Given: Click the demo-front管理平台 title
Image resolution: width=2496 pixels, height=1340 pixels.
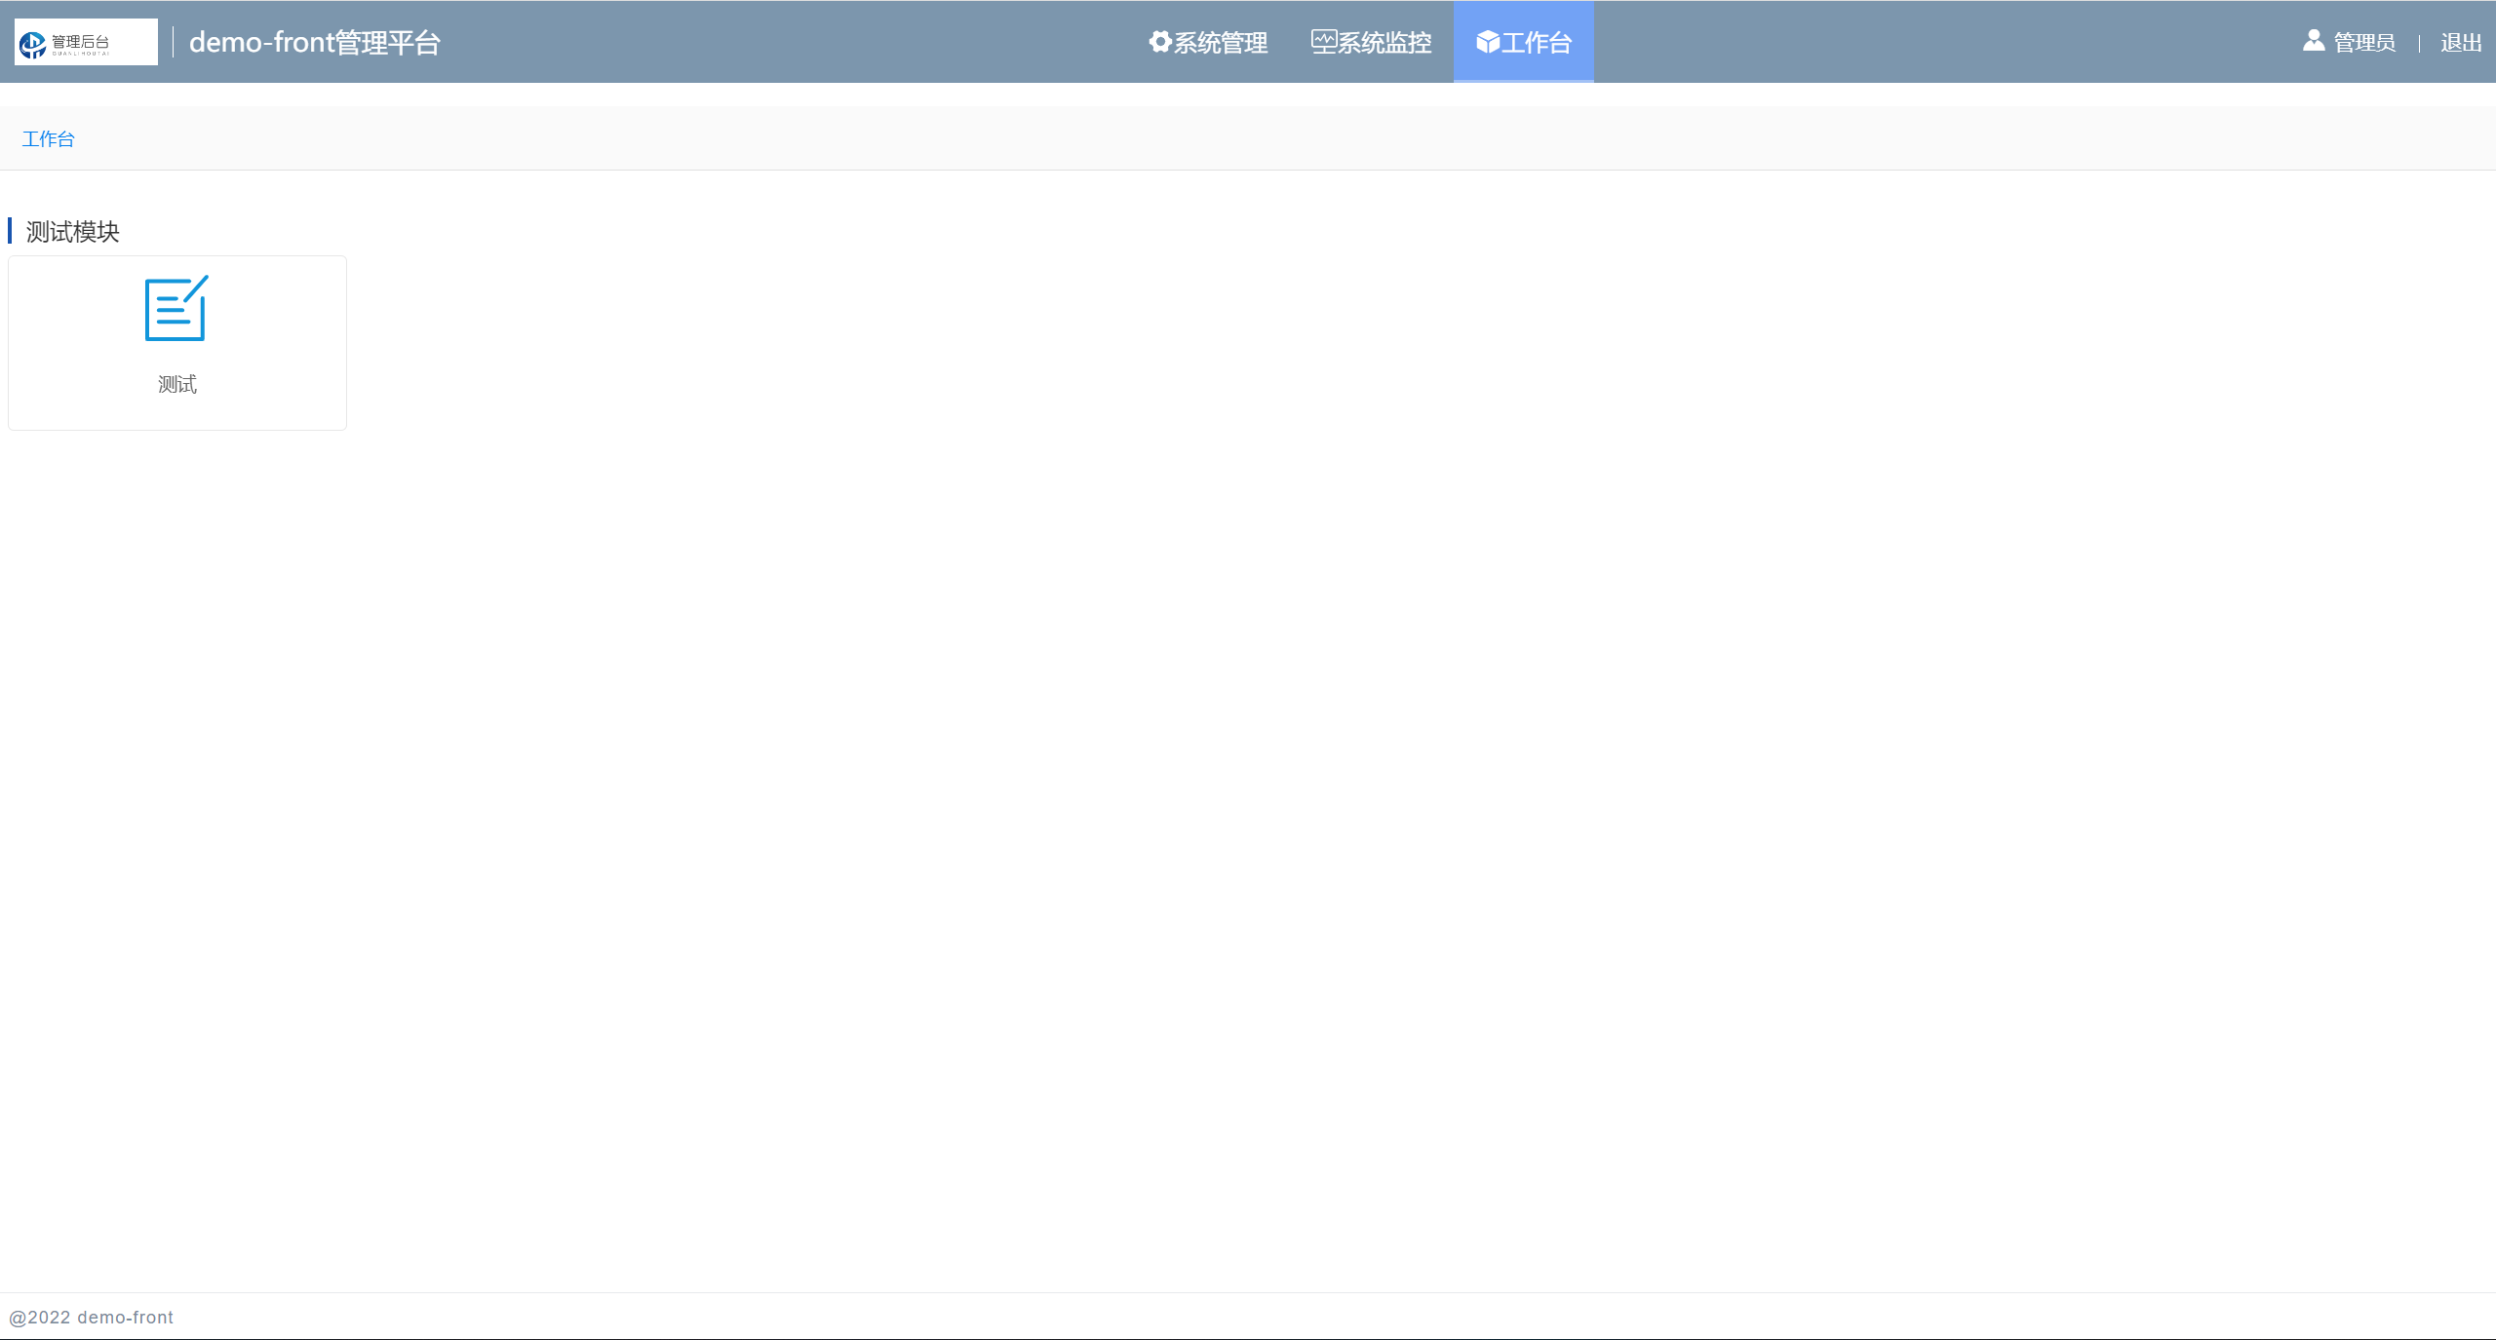Looking at the screenshot, I should pyautogui.click(x=315, y=43).
